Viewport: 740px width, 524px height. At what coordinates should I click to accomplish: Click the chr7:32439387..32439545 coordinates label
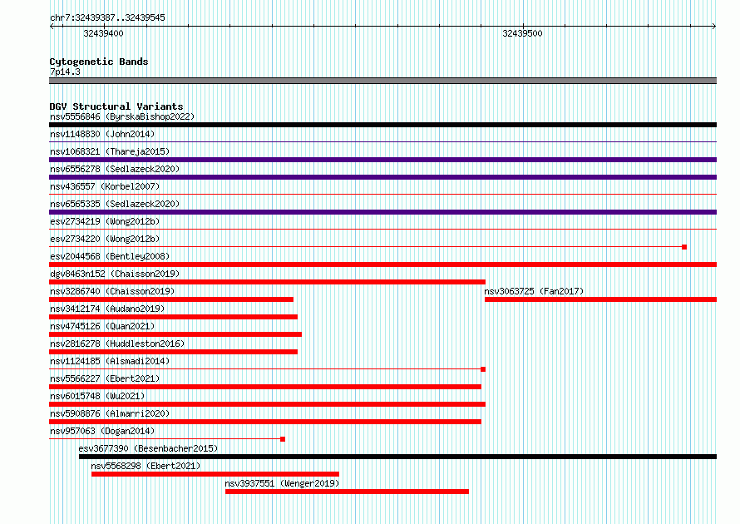[107, 17]
